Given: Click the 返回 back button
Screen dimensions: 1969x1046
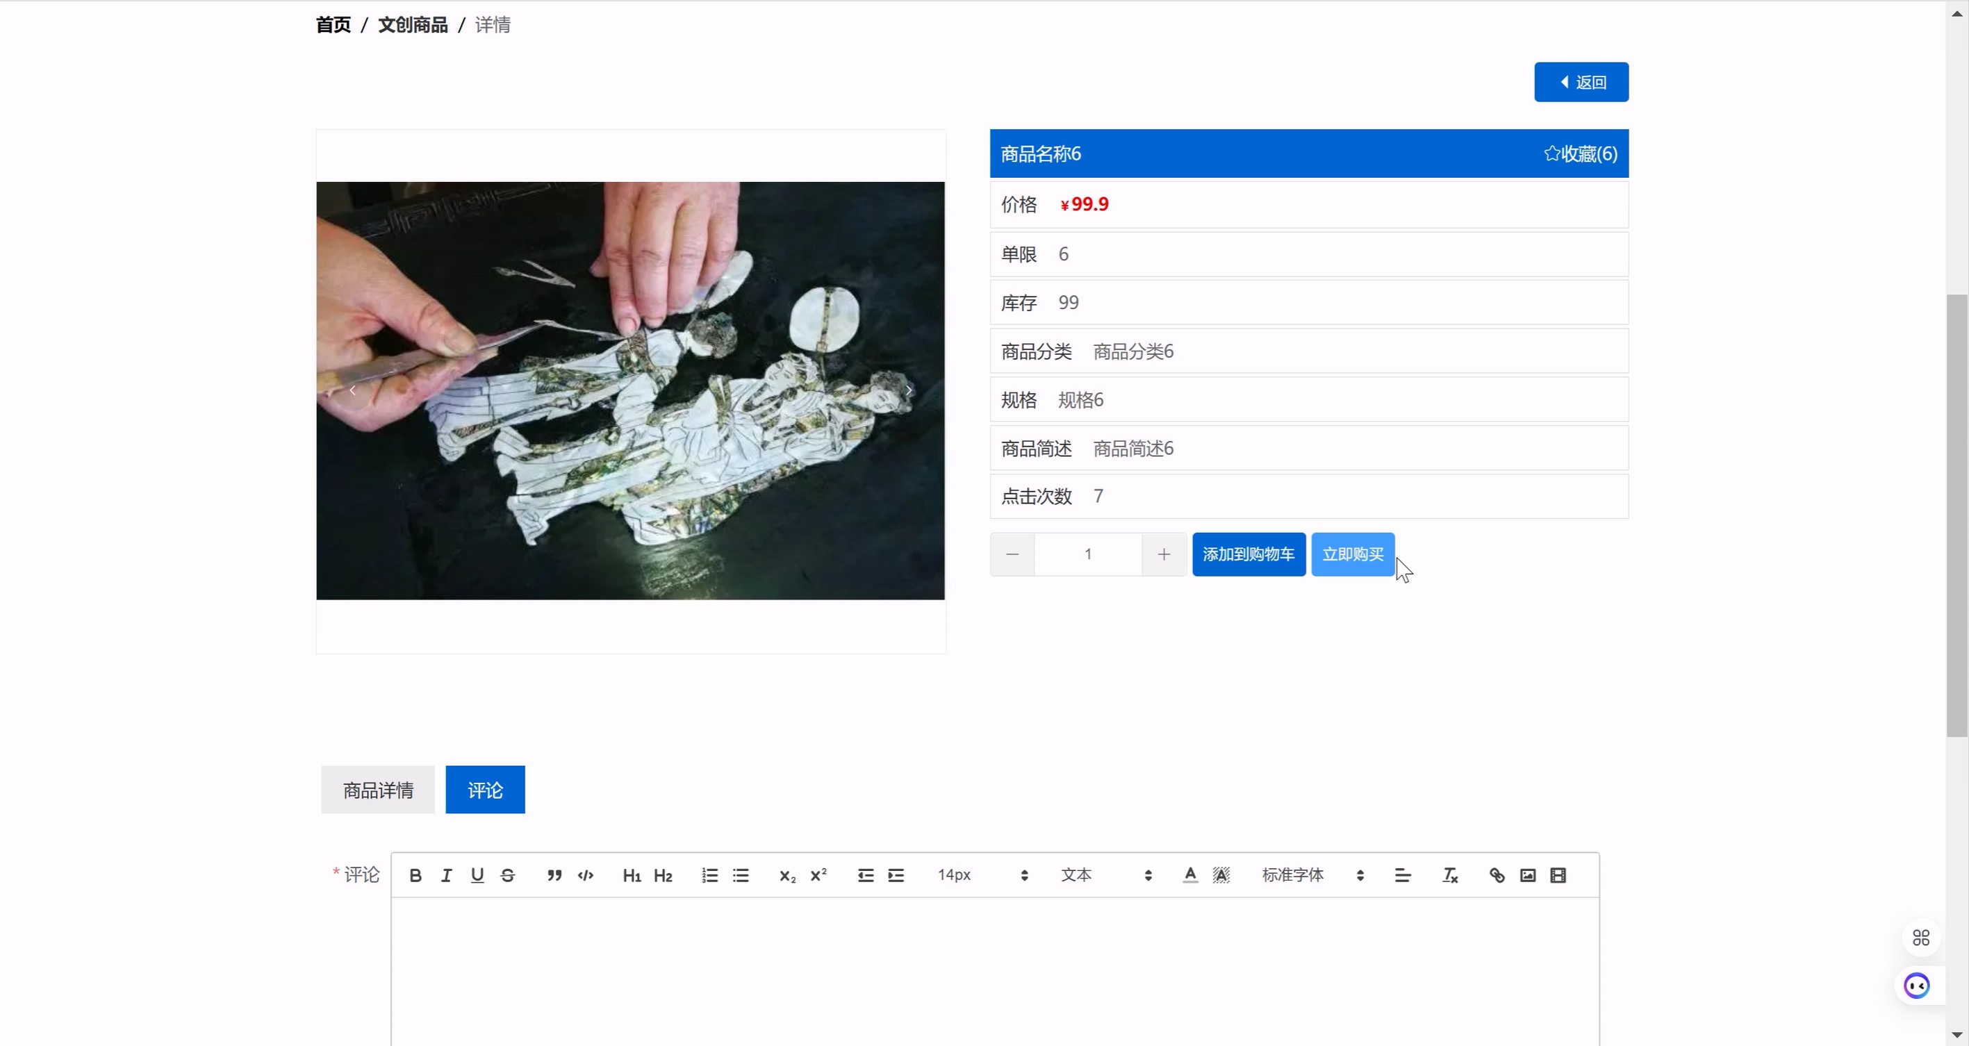Looking at the screenshot, I should click(1581, 83).
